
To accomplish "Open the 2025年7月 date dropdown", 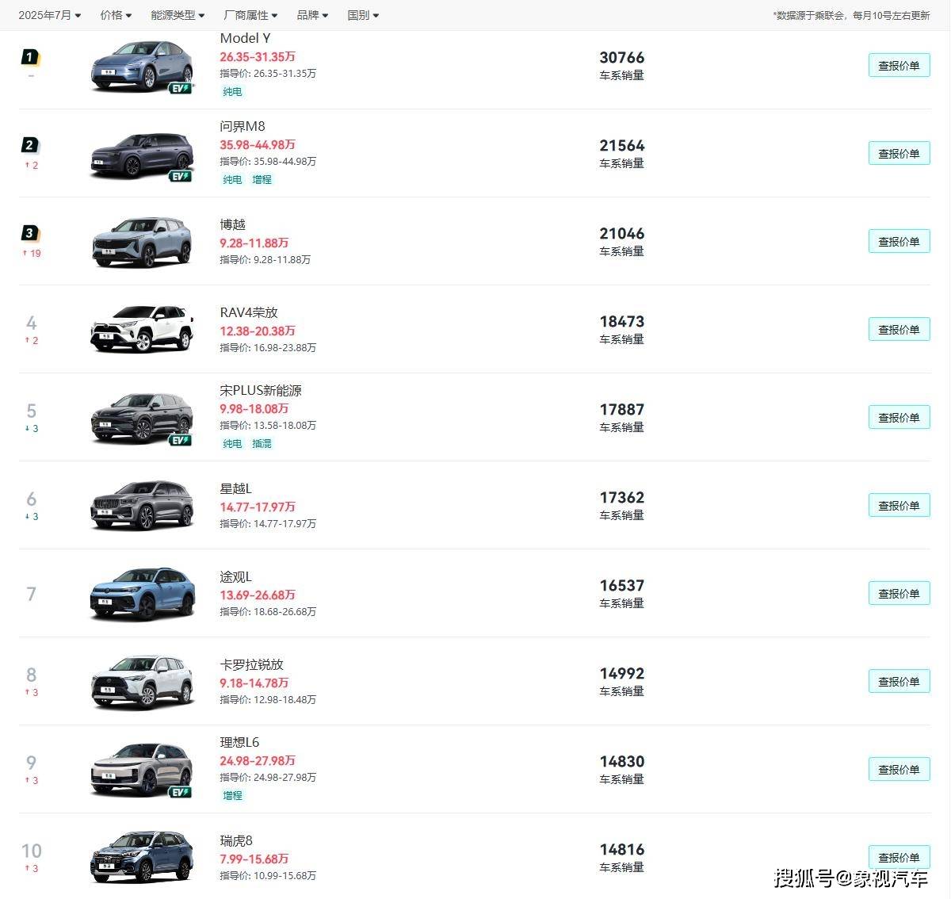I will (x=49, y=15).
